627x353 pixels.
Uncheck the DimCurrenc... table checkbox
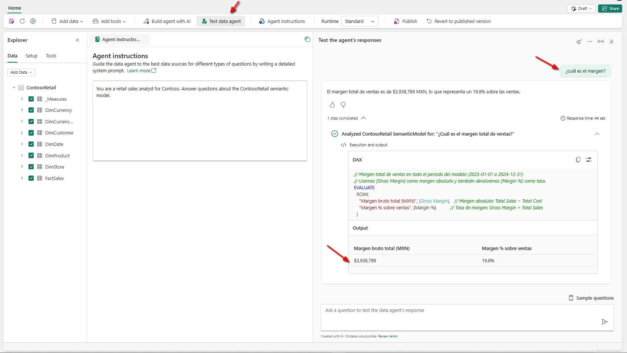coord(31,121)
